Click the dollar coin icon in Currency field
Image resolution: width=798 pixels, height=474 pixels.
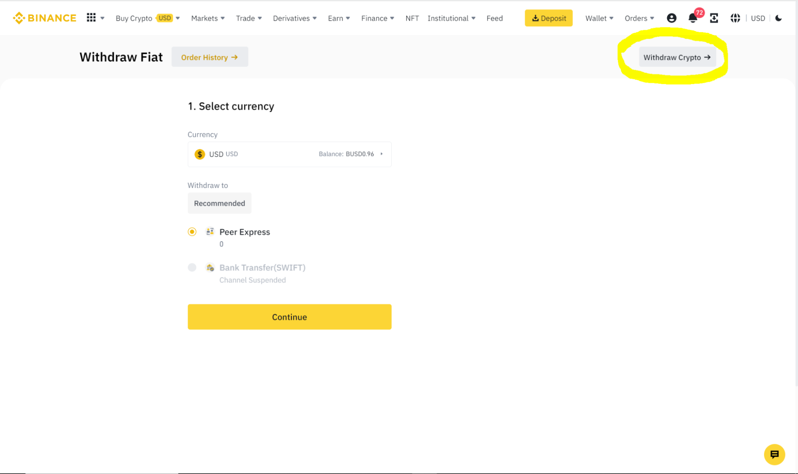200,154
